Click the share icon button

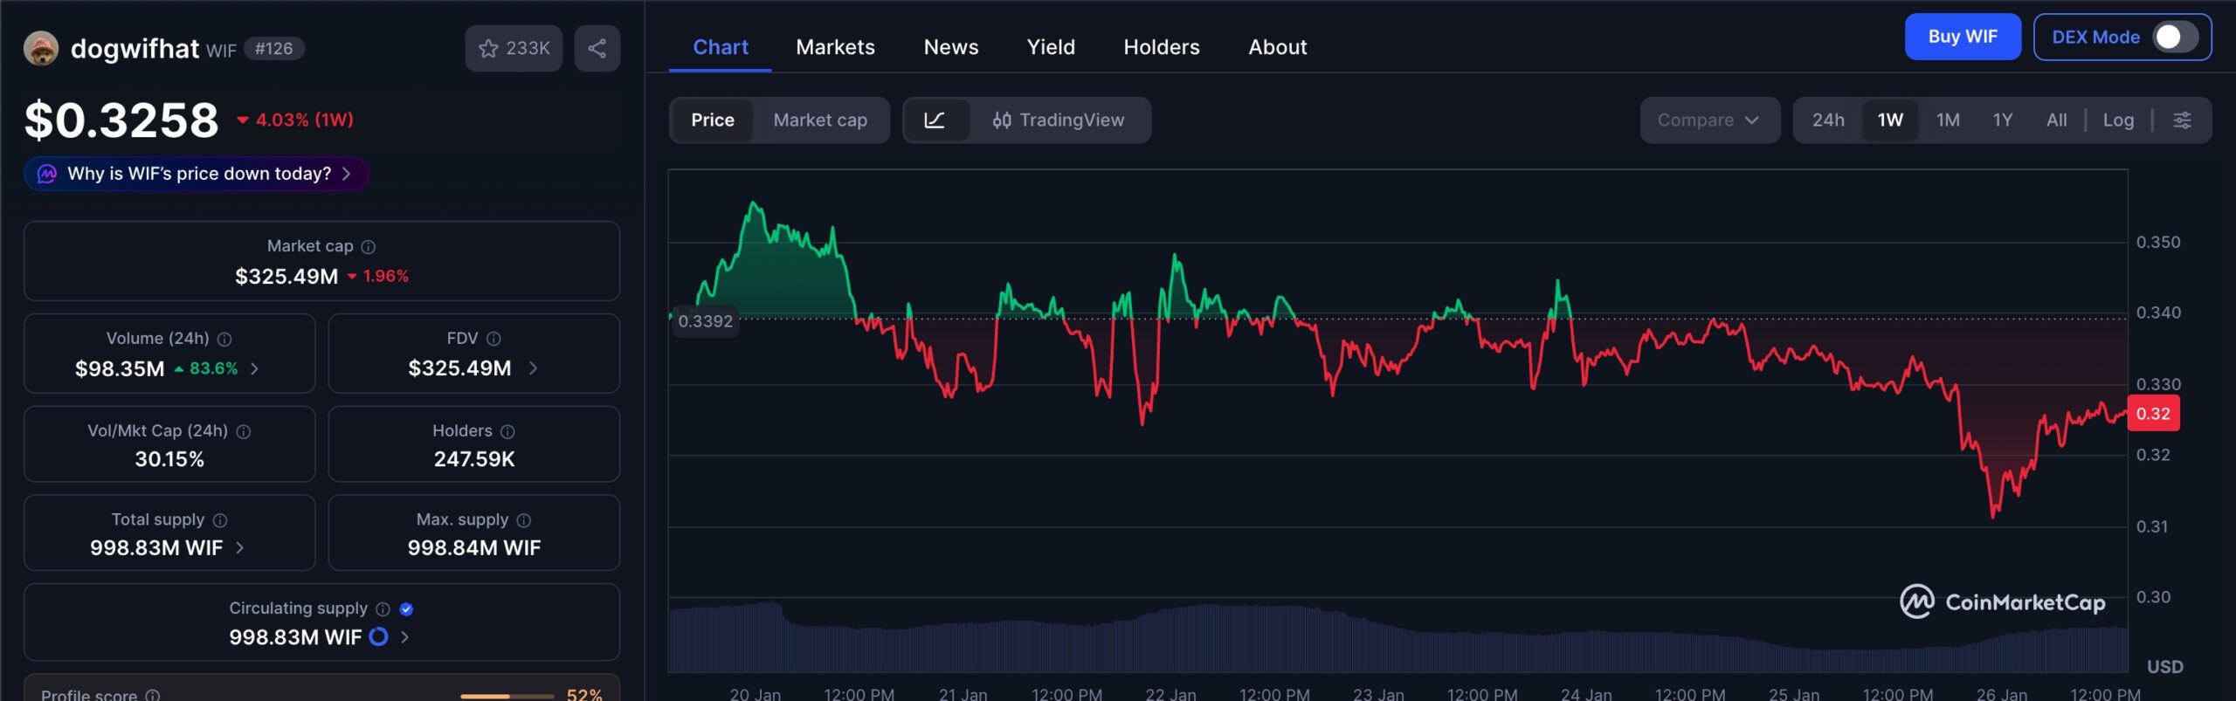(x=597, y=48)
